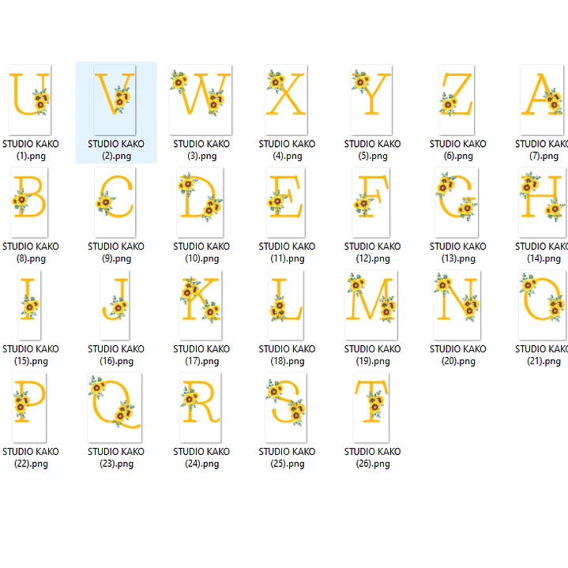This screenshot has height=568, width=568.
Task: Click file name STUDIO KAKO (9).png
Action: 116,253
